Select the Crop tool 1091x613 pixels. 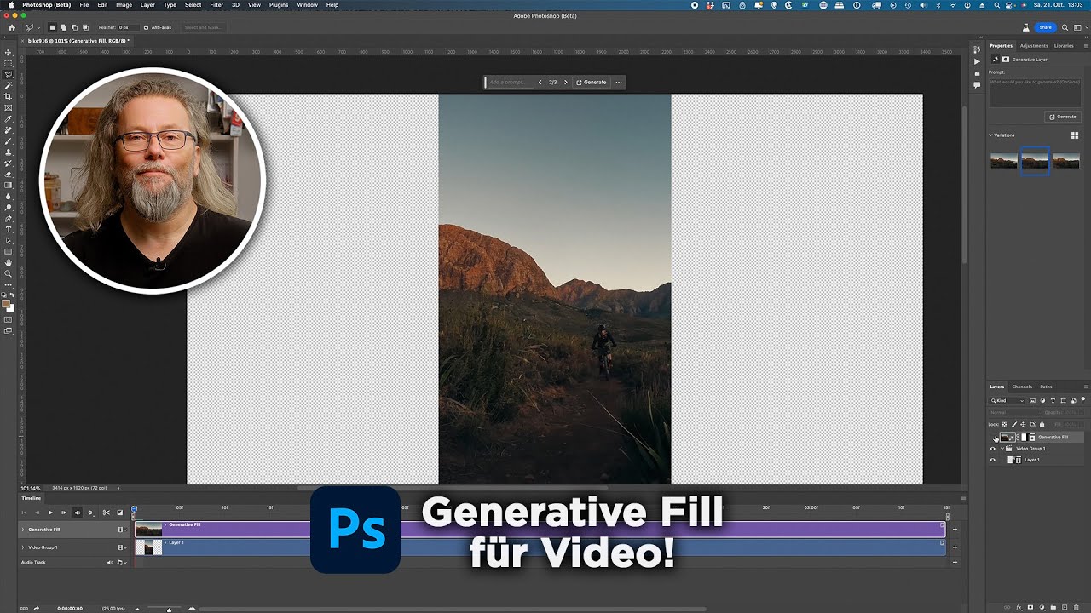[9, 97]
